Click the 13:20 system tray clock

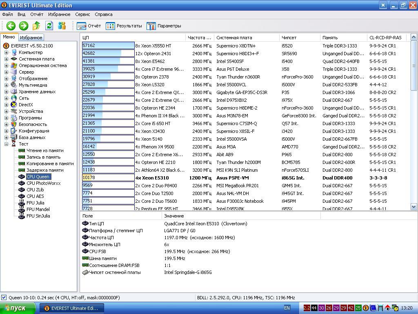pos(407,308)
